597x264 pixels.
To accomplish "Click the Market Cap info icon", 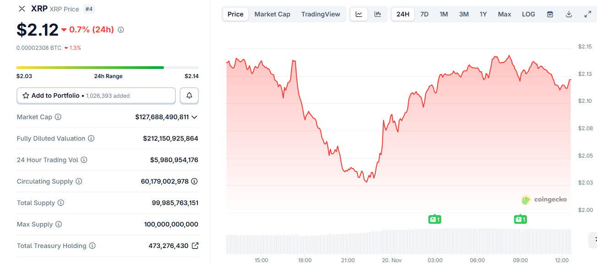I will (58, 117).
